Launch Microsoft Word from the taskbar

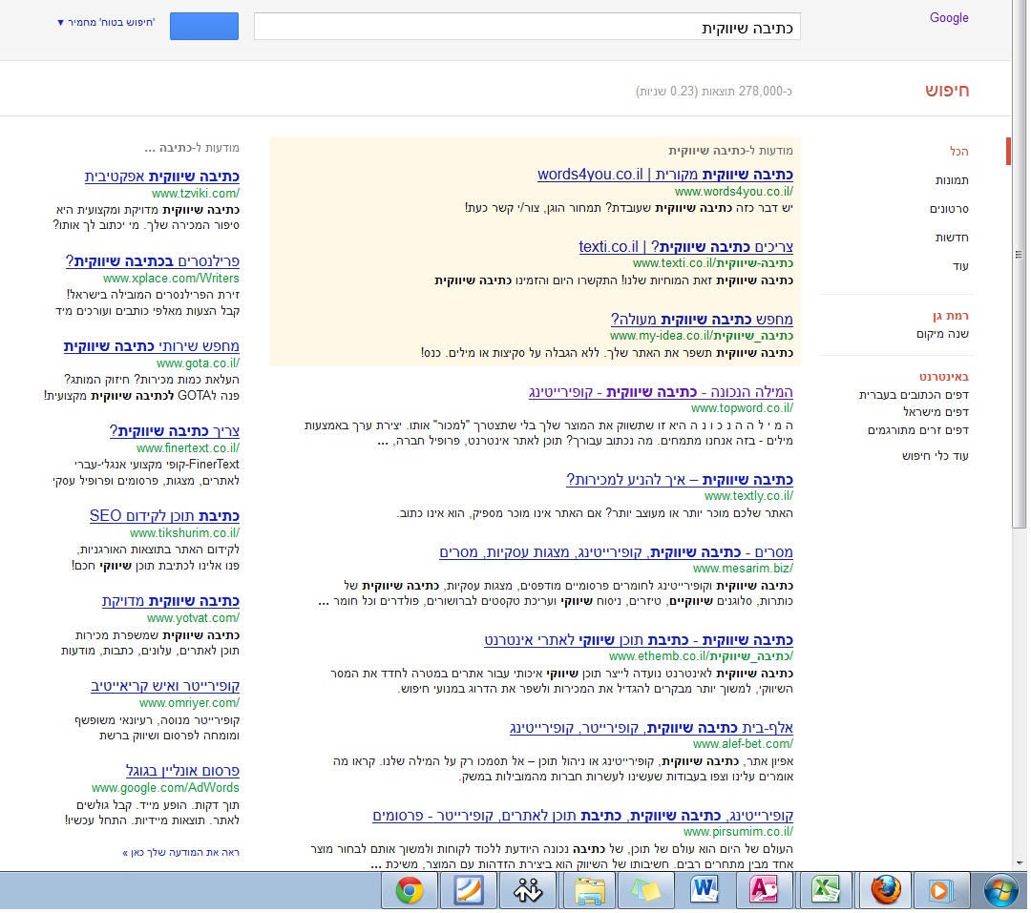click(x=705, y=891)
